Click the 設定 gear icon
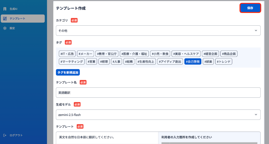269x144 pixels. pyautogui.click(x=5, y=28)
